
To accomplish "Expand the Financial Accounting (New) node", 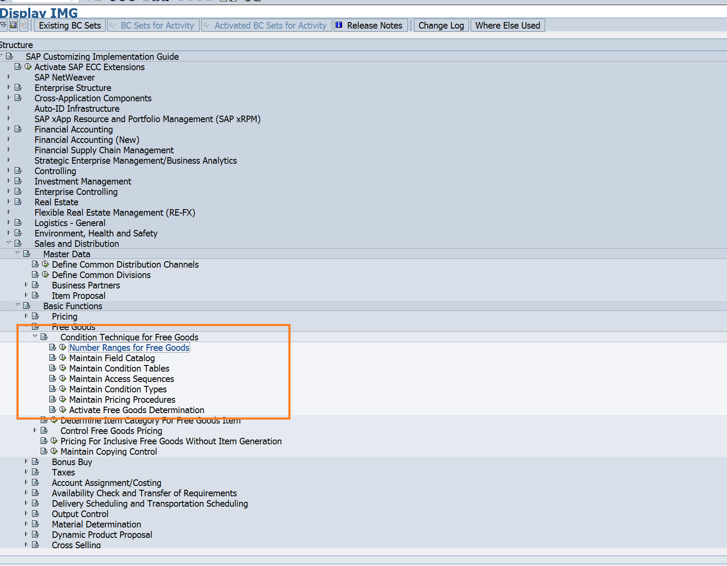I will (9, 139).
